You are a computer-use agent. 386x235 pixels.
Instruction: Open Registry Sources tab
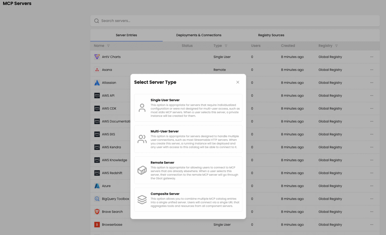271,35
